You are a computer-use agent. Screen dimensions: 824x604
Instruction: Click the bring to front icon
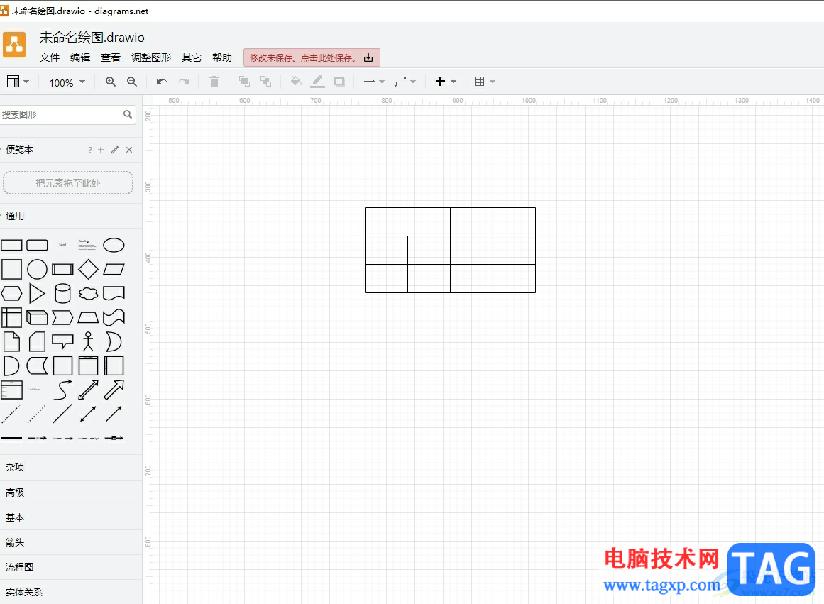tap(244, 82)
